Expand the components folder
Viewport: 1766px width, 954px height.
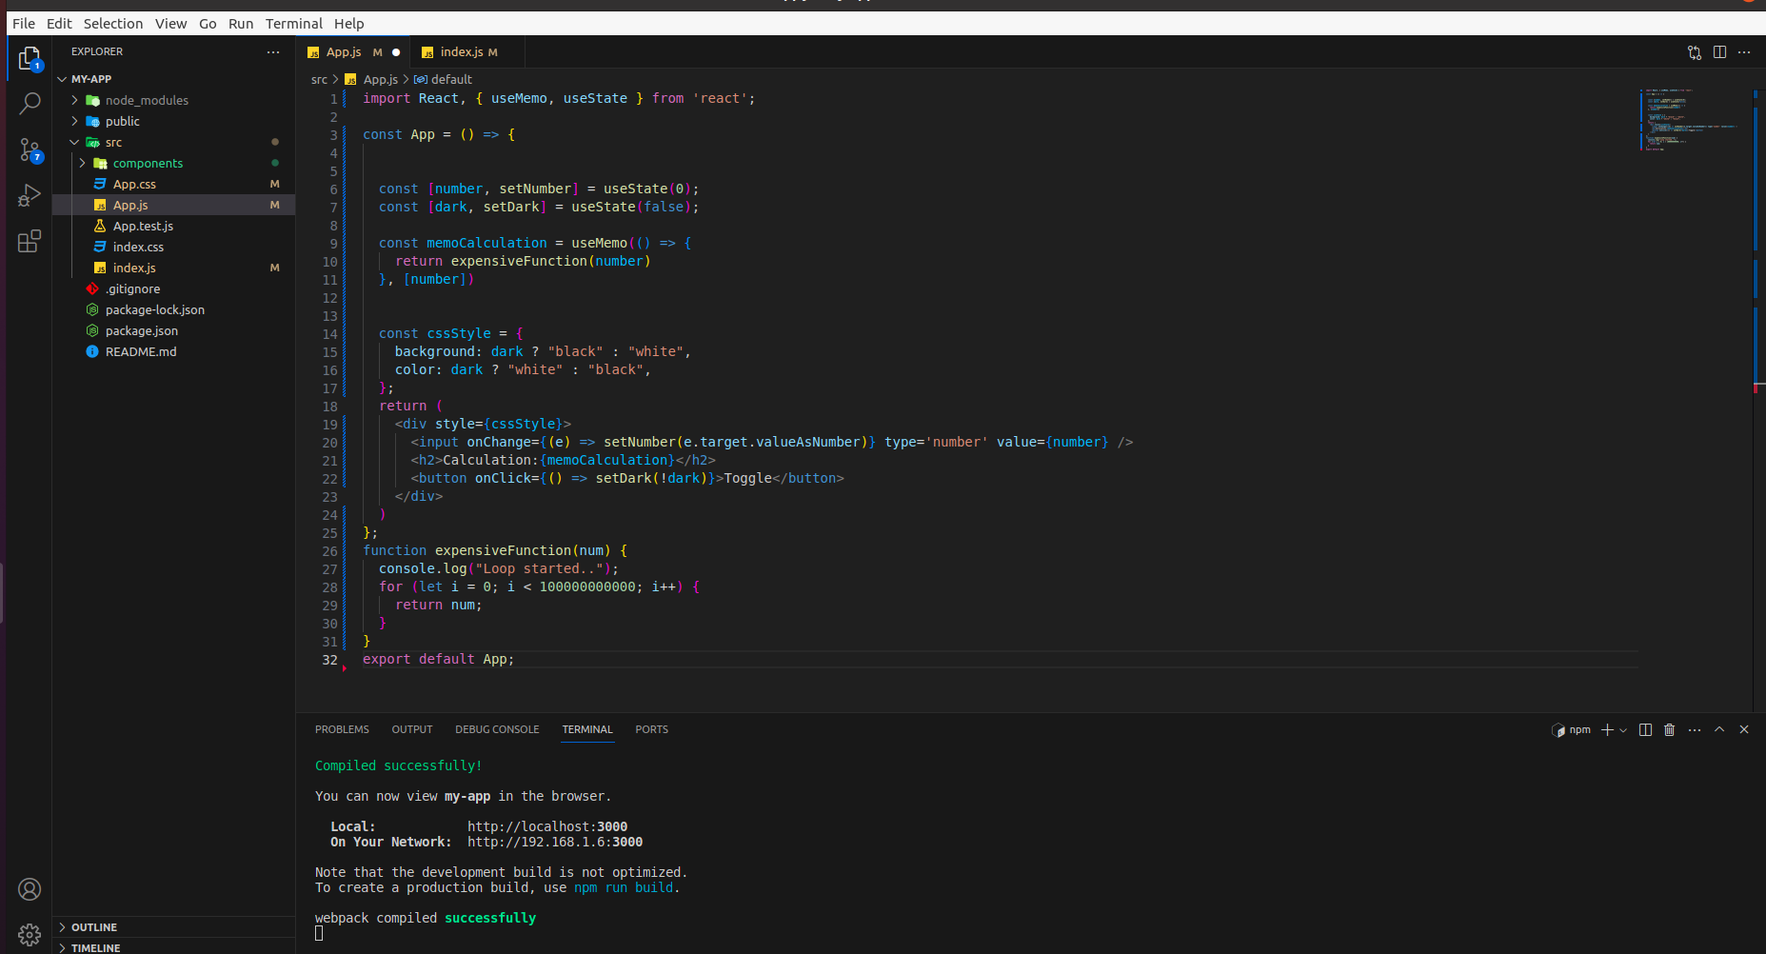(x=83, y=163)
